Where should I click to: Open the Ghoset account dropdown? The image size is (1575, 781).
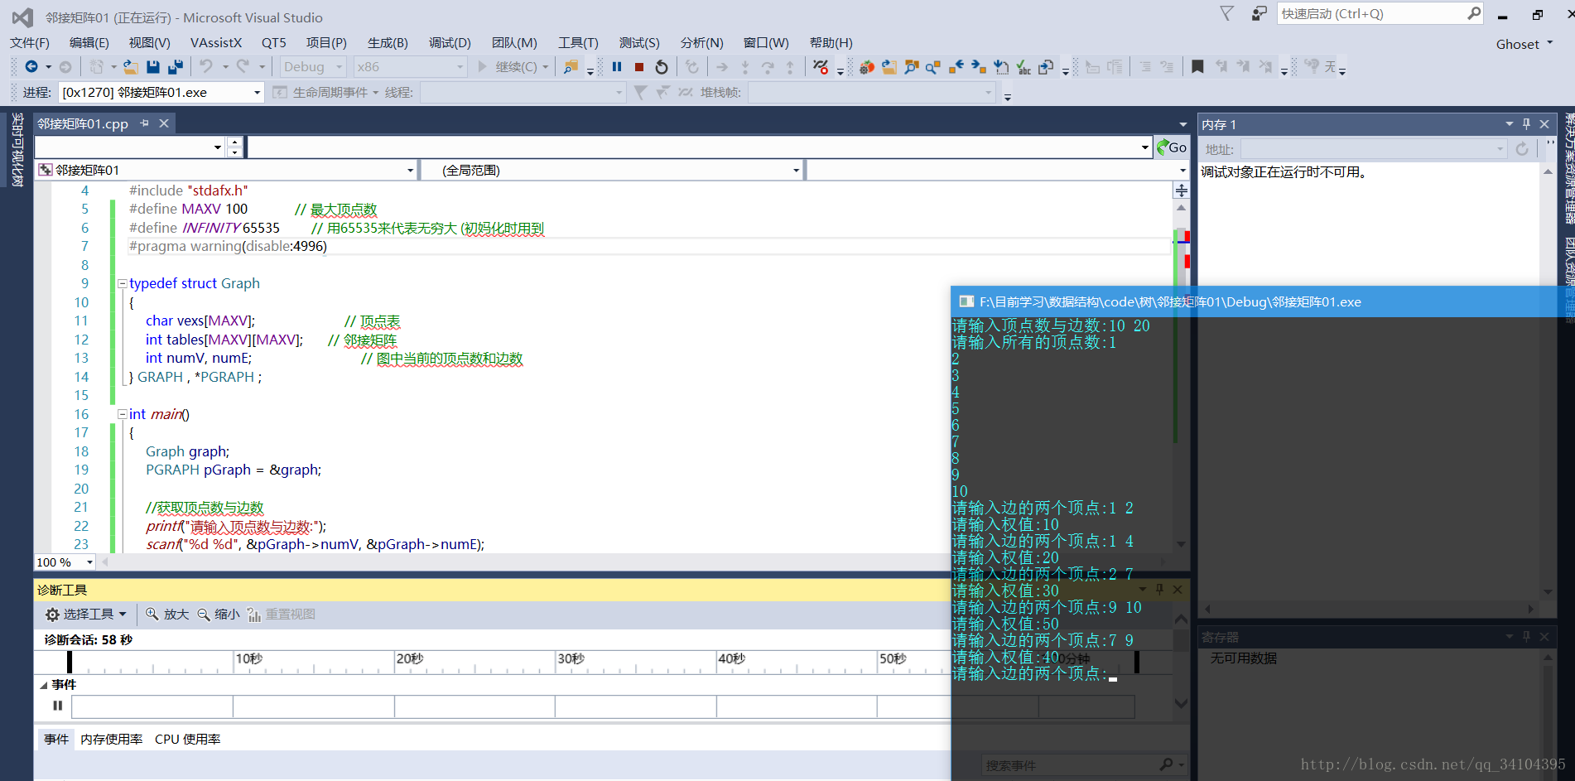[1524, 44]
